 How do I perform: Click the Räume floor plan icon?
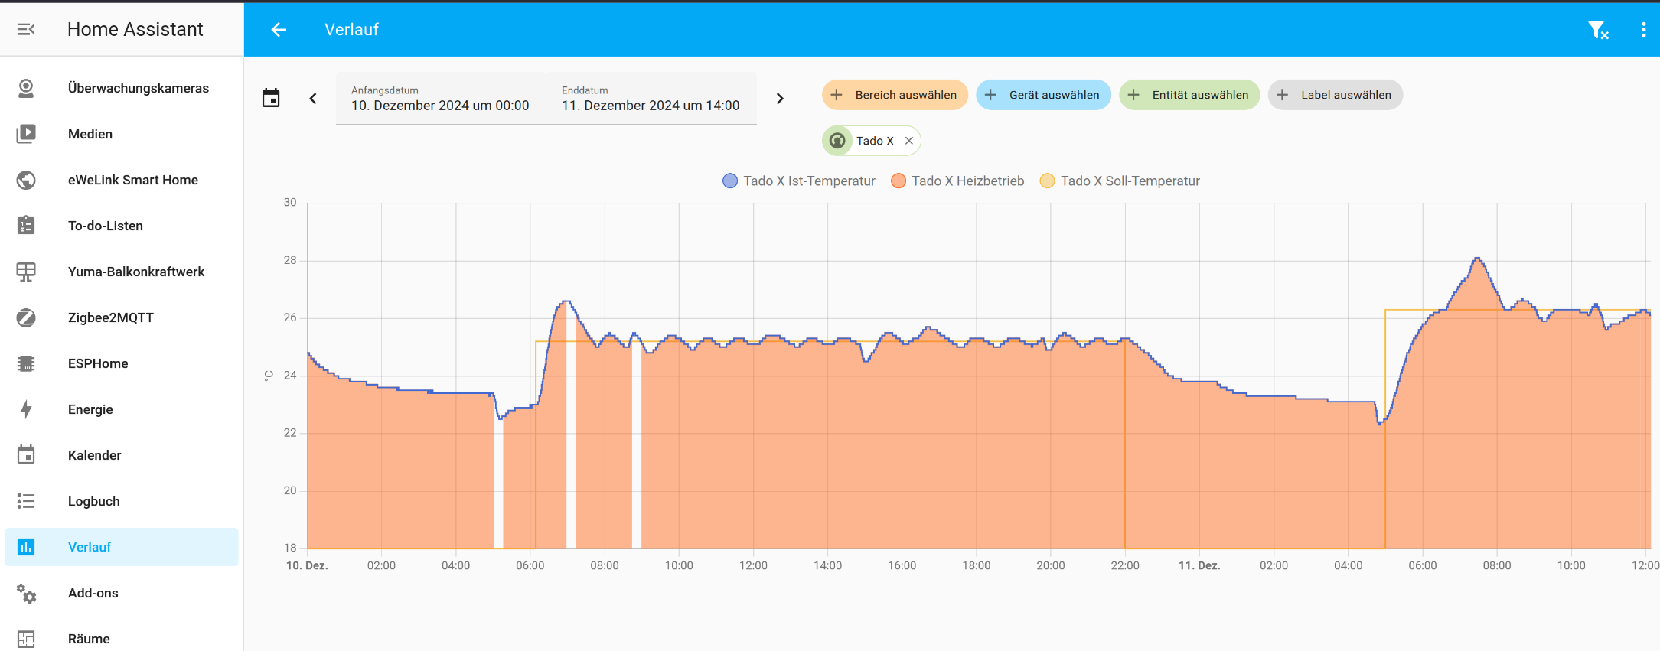pos(26,639)
